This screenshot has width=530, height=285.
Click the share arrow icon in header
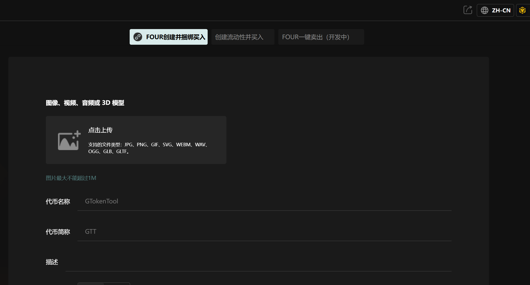468,10
